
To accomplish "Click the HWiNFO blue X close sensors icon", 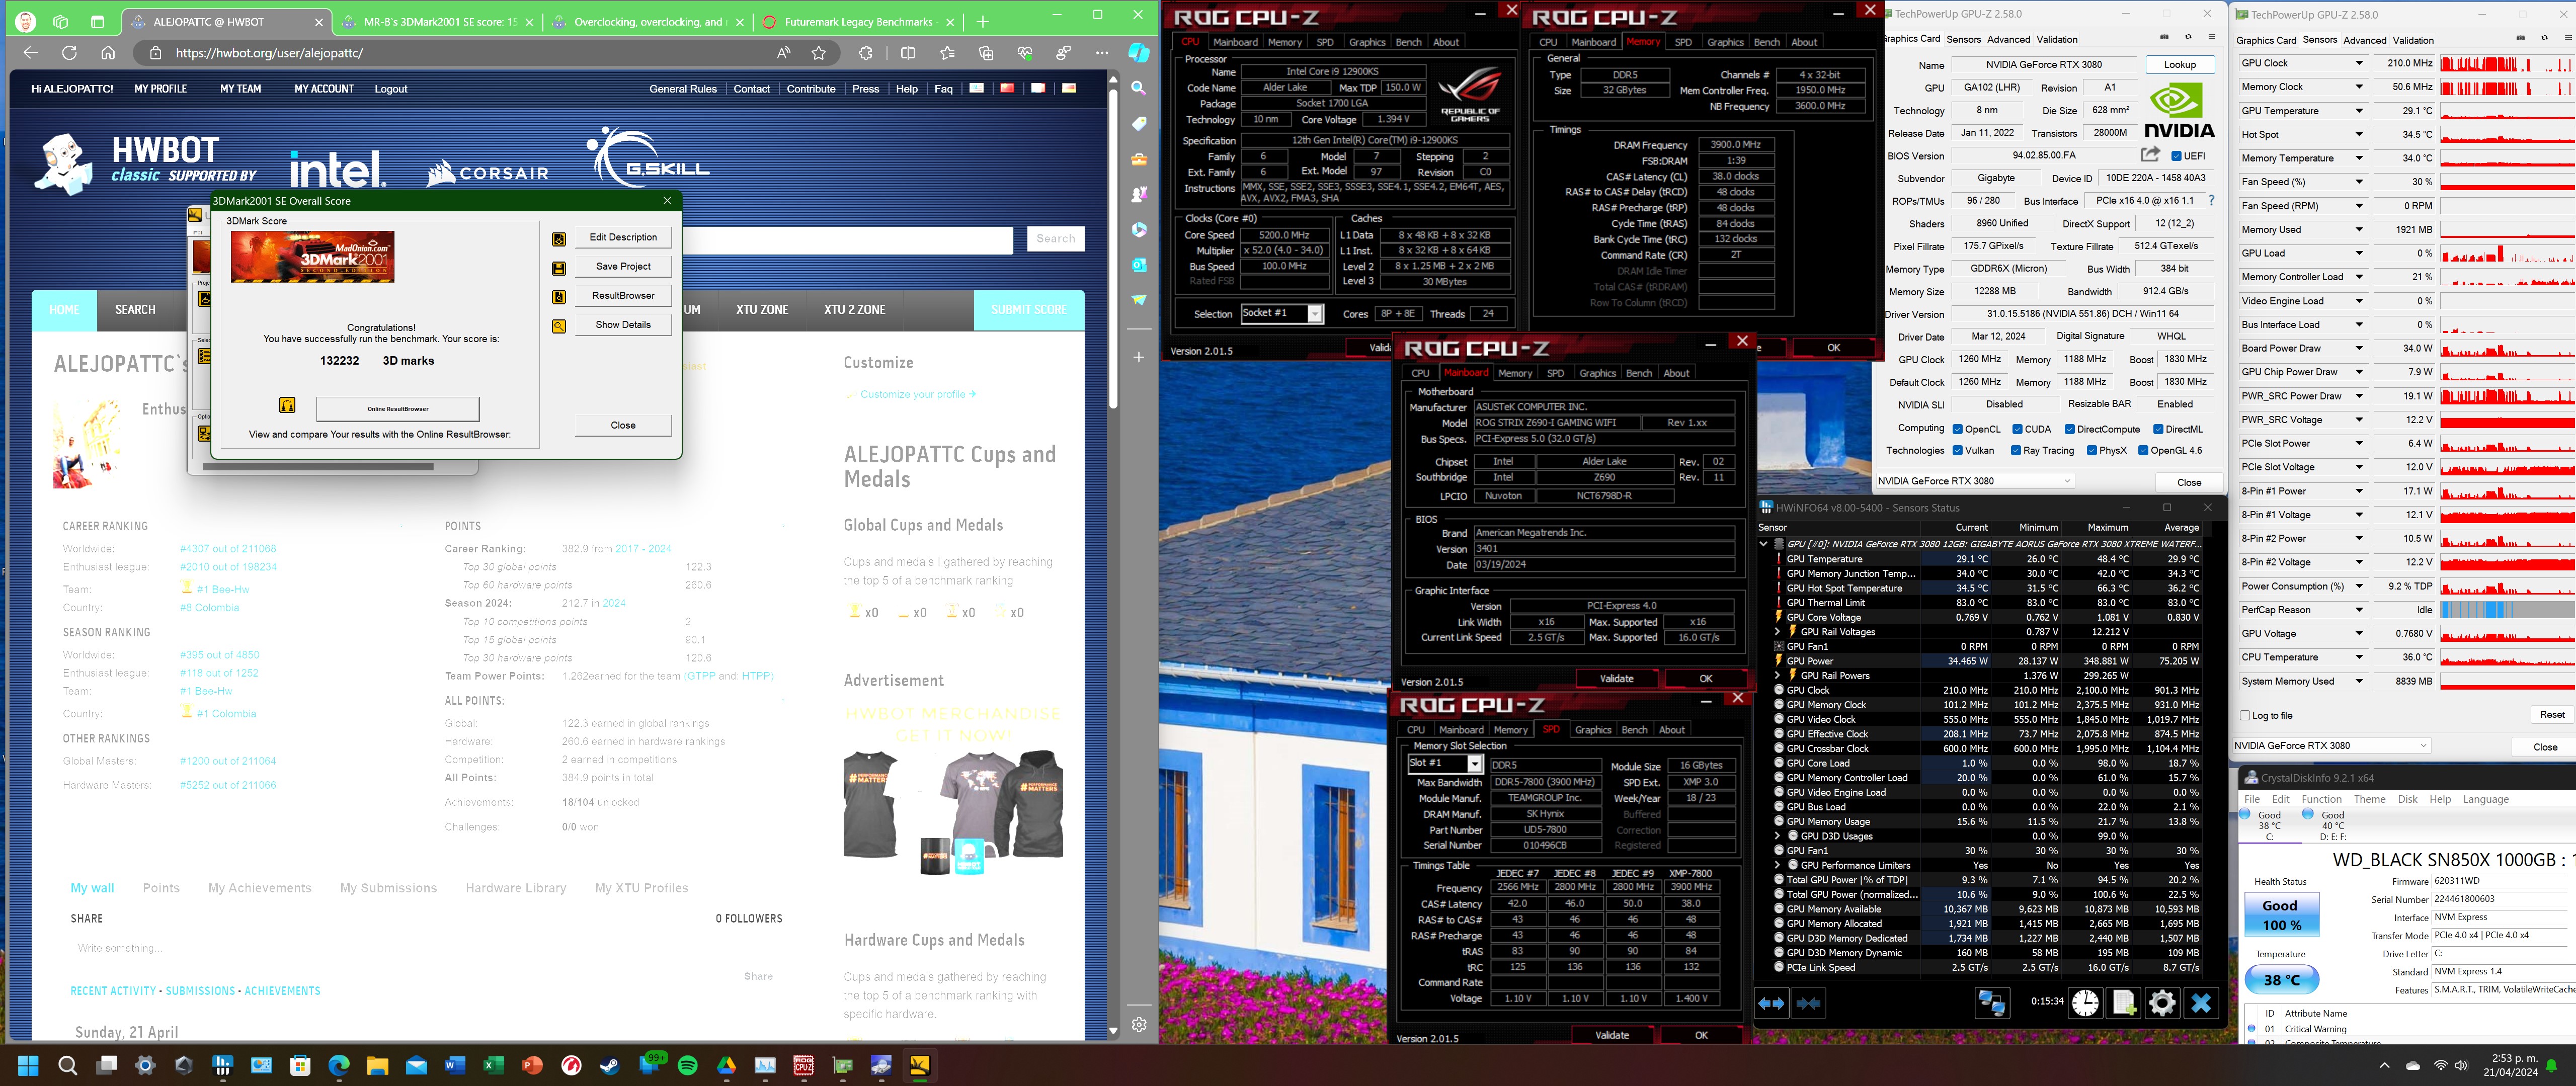I will click(2201, 1002).
